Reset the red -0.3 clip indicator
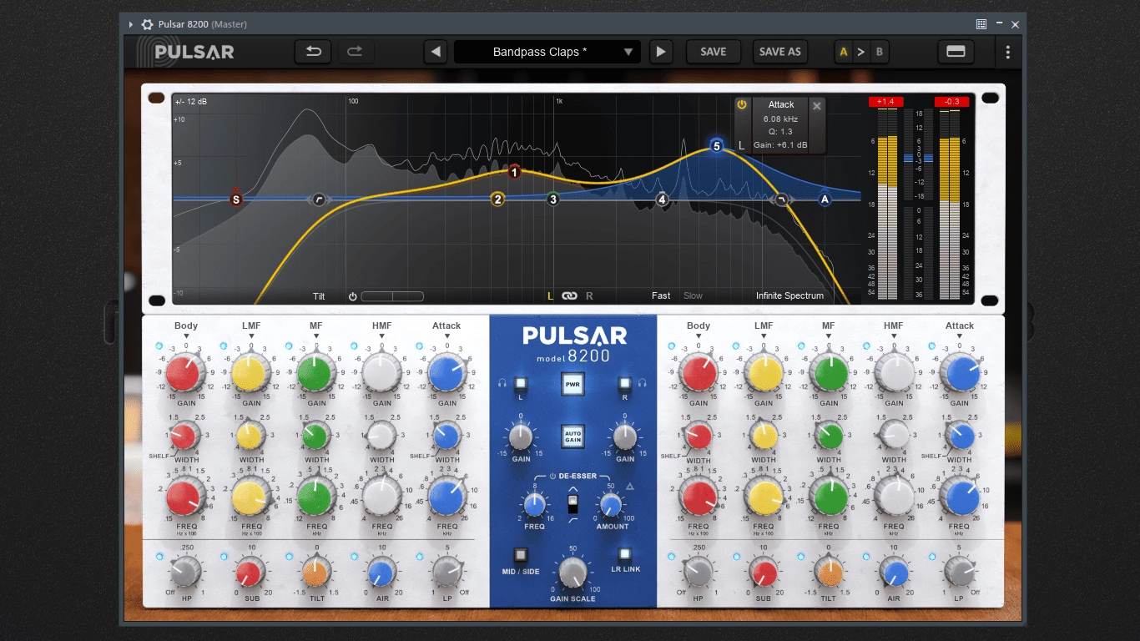This screenshot has width=1140, height=641. [951, 102]
